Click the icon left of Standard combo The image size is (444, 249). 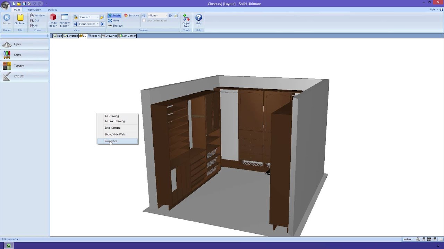[x=76, y=17]
